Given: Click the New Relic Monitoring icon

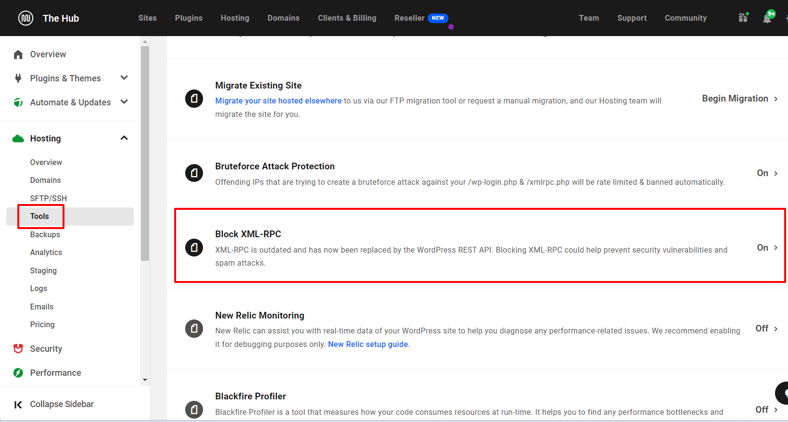Looking at the screenshot, I should tap(194, 329).
